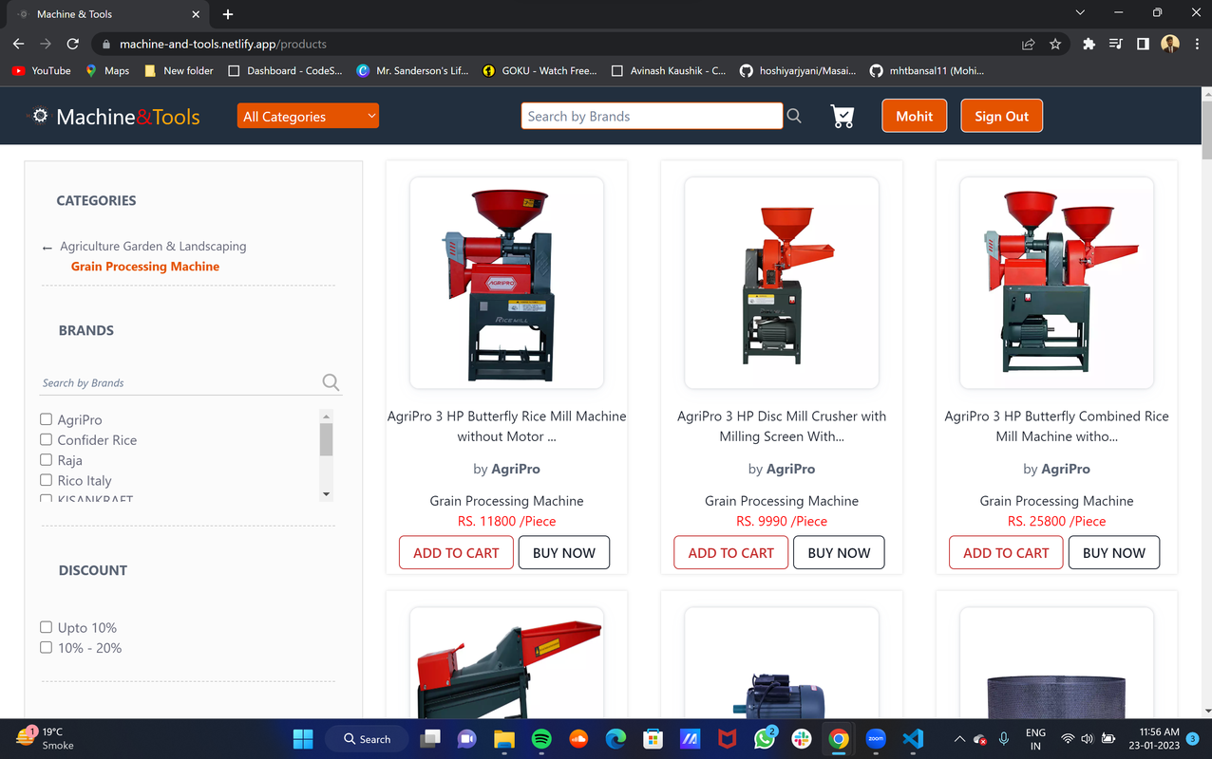Click the brands search magnifier icon
1212x759 pixels.
(x=331, y=382)
